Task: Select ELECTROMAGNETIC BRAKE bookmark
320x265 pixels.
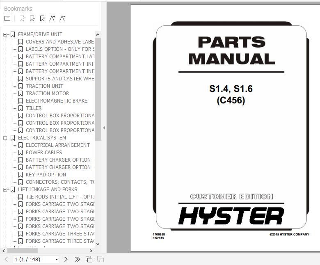Action: tap(57, 101)
